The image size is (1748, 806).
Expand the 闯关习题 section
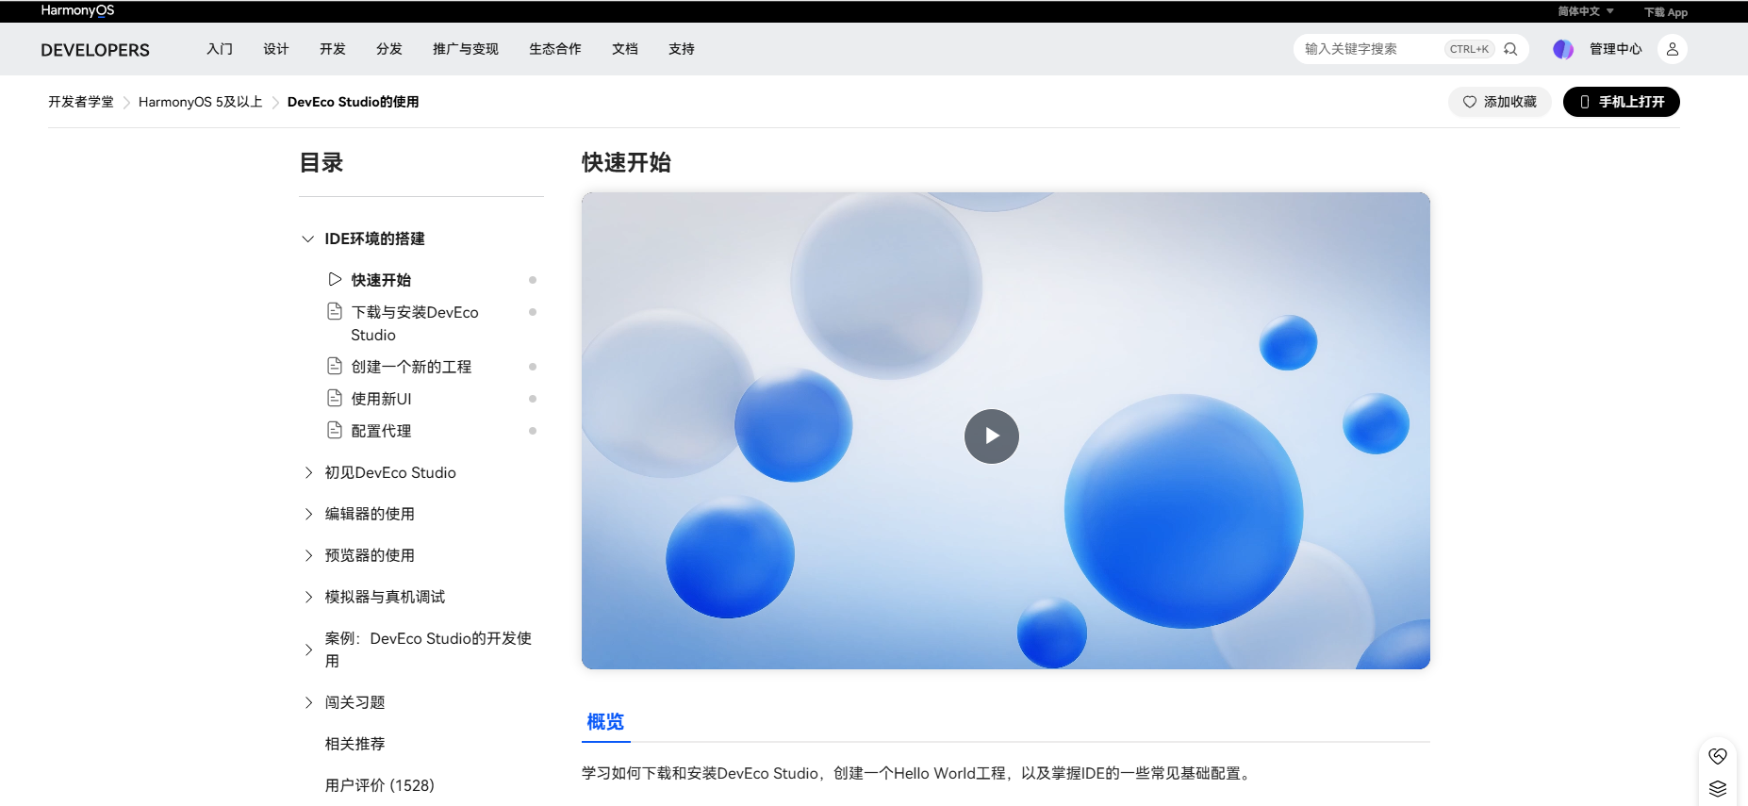[x=308, y=702]
